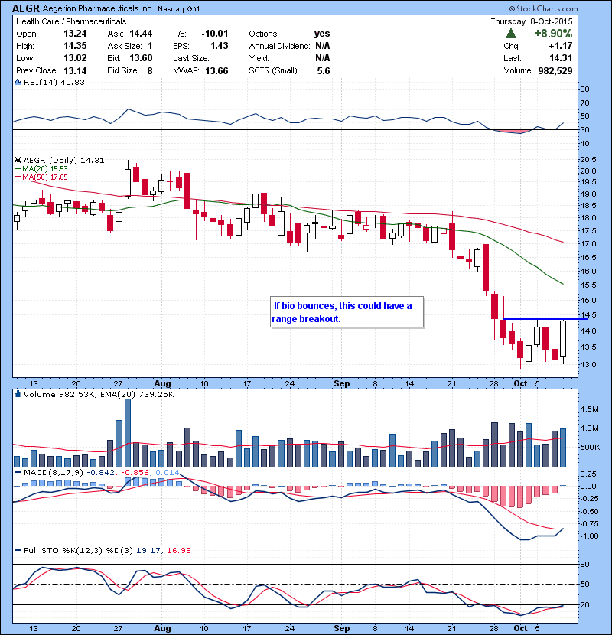612x635 pixels.
Task: Click the stochastic %D value 16.98
Action: point(178,550)
